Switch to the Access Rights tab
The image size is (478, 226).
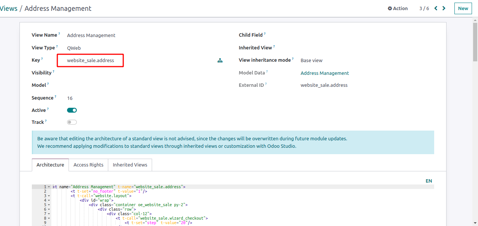[88, 165]
